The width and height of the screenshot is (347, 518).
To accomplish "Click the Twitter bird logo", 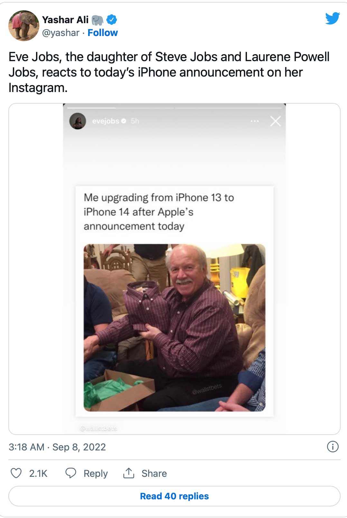I will [332, 18].
